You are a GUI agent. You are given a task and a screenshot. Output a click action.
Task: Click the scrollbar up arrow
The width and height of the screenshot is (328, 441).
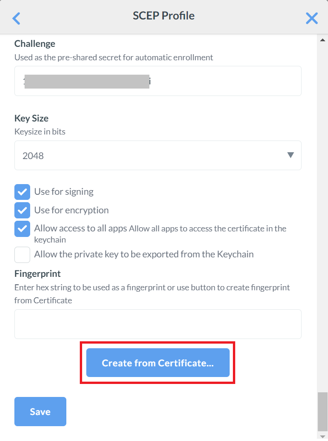(322, 40)
